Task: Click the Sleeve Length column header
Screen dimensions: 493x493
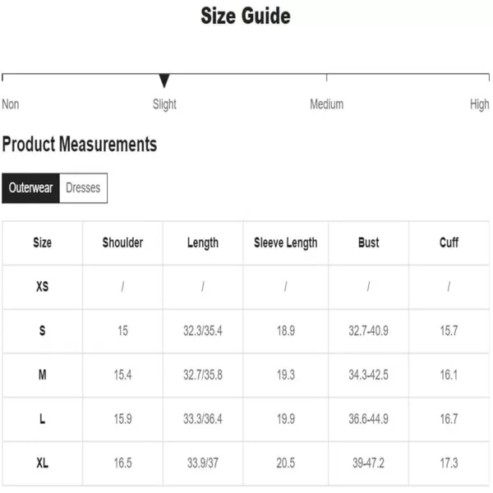Action: pyautogui.click(x=285, y=243)
